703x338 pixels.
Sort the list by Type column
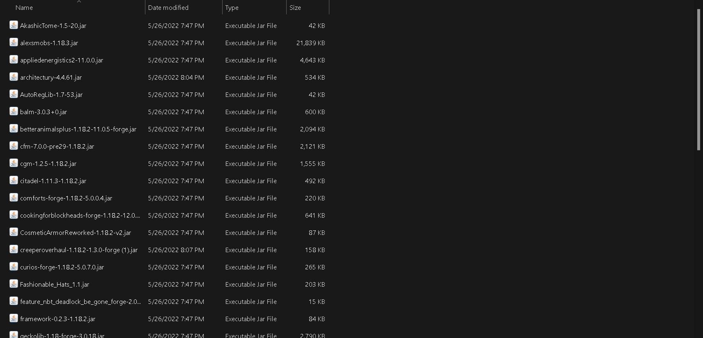click(x=254, y=7)
